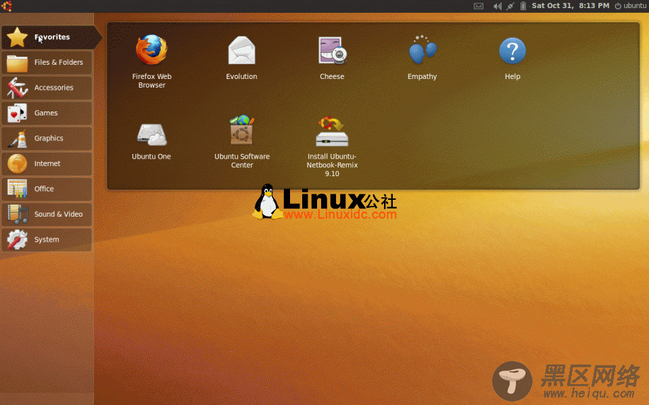This screenshot has height=405, width=649.
Task: Open the clock showing Sat Oct 31
Action: pos(571,6)
